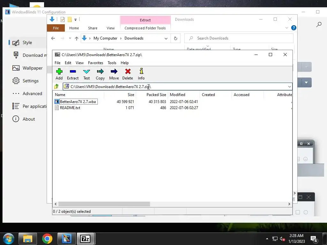
Task: Open the Explorer File ribbon tab
Action: point(56,28)
